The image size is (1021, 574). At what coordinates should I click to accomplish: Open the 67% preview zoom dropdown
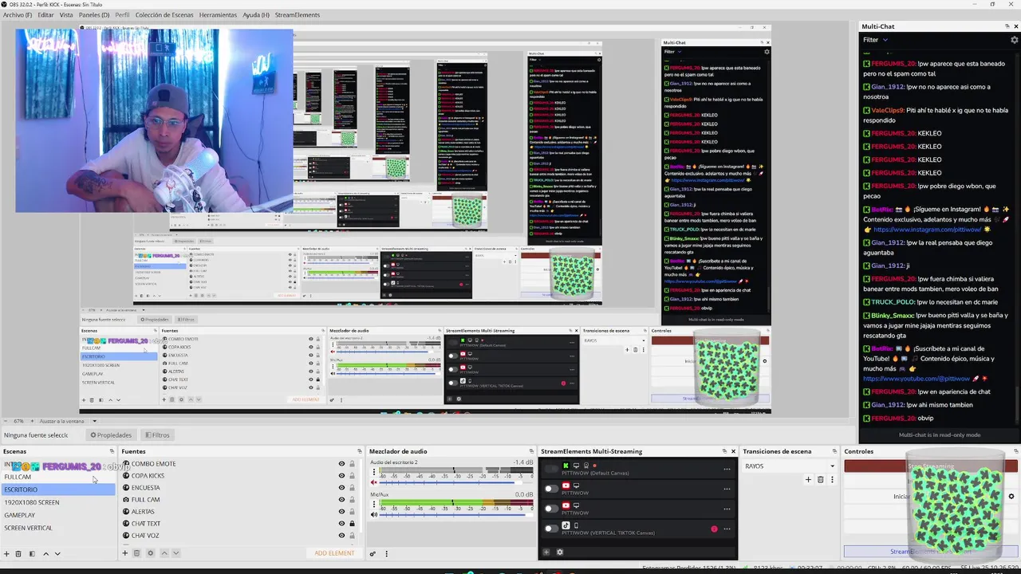tap(19, 421)
